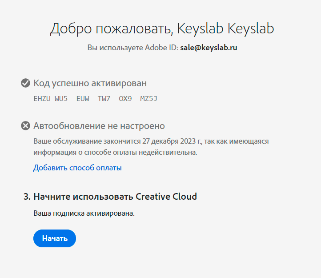Click the Ваша подписка активирована text
The width and height of the screenshot is (321, 278).
tap(84, 213)
